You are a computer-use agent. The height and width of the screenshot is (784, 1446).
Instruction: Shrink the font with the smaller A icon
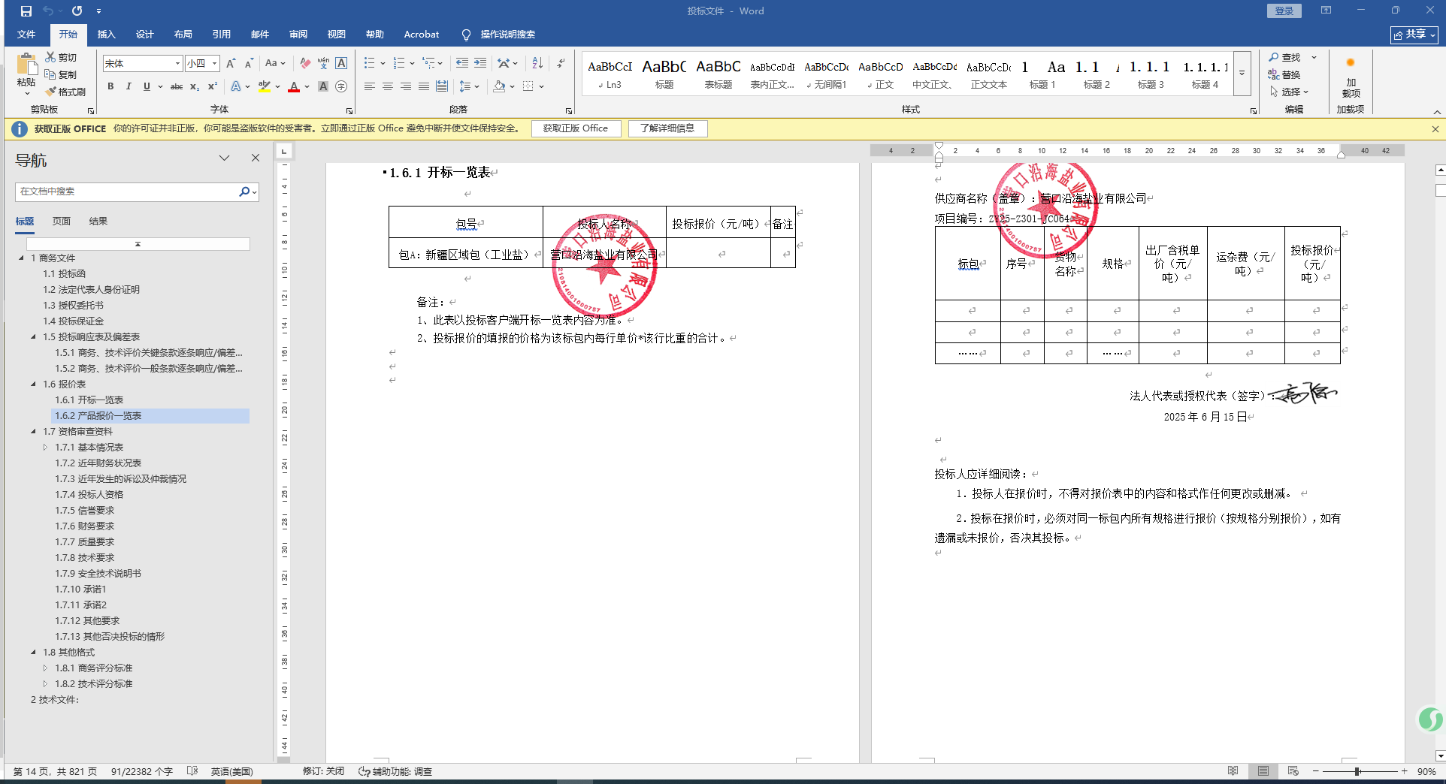click(249, 63)
